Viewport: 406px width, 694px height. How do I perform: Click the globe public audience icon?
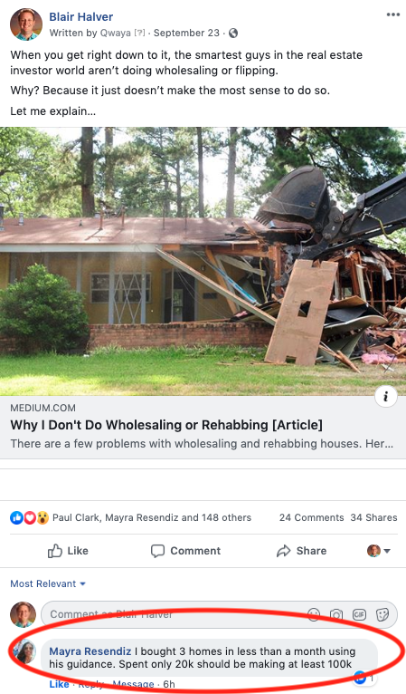233,34
